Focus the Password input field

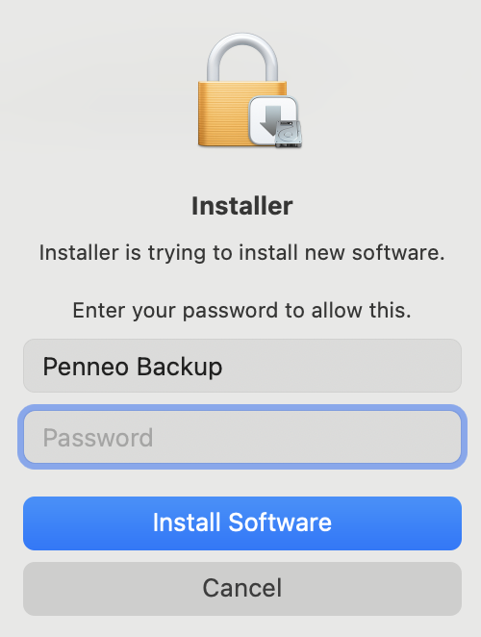pos(242,437)
